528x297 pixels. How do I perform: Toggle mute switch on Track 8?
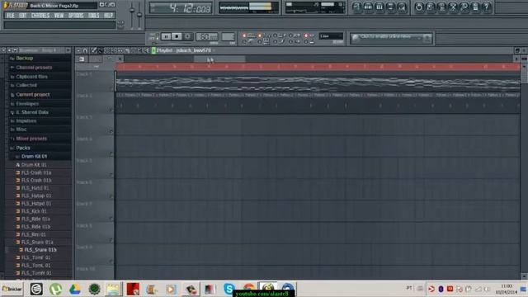tap(111, 240)
